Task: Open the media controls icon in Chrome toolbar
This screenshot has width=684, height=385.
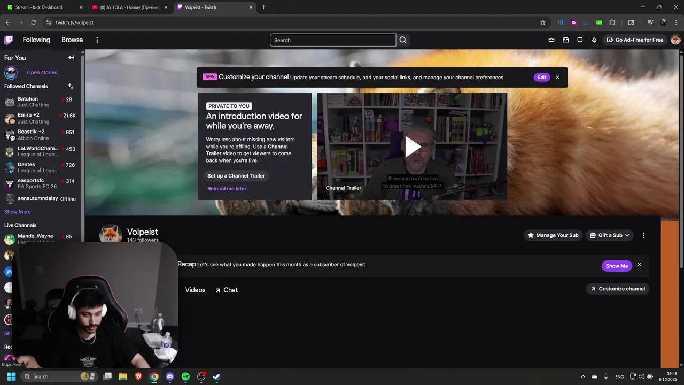Action: [650, 22]
